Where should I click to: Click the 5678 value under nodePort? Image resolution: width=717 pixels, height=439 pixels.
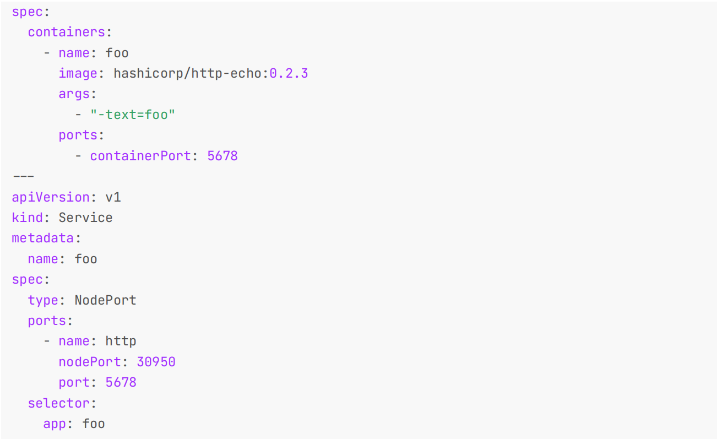[x=121, y=382]
